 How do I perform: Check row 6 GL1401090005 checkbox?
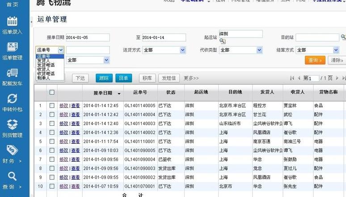tap(52, 150)
